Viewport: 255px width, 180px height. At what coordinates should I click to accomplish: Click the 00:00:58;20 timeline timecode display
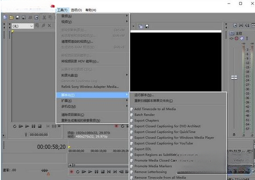click(51, 147)
